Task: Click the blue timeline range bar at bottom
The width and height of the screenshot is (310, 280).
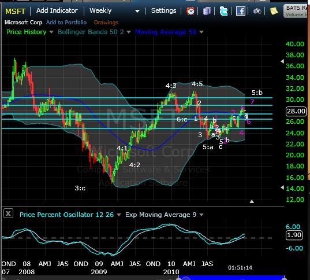Action: click(231, 278)
